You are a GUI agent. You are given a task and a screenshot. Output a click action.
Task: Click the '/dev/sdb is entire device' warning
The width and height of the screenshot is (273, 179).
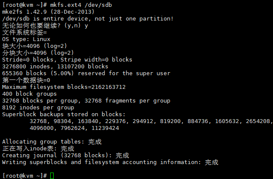[x=88, y=19]
